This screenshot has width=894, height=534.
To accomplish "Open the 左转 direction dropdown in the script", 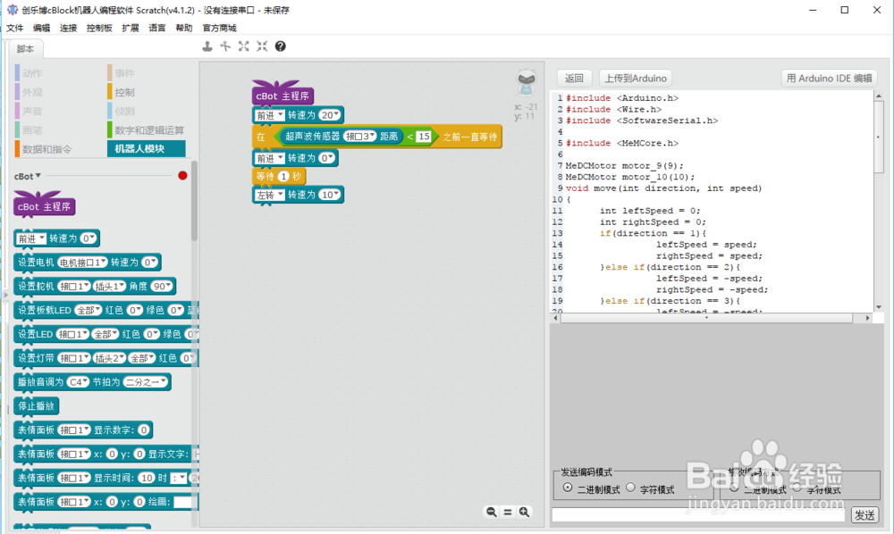I will (x=270, y=196).
